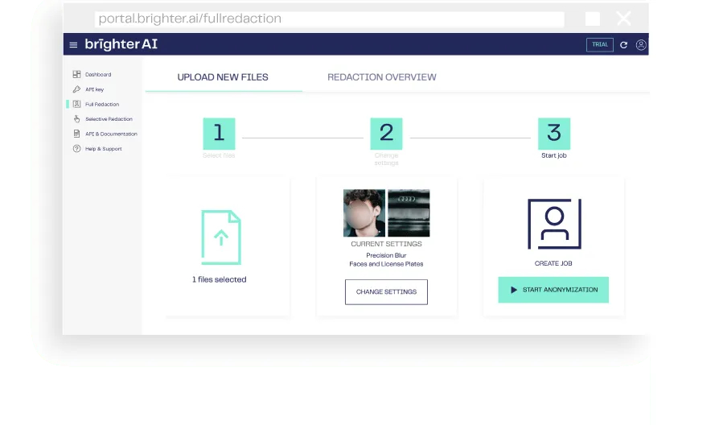This screenshot has height=425, width=719.
Task: Open the user account icon
Action: pos(641,45)
